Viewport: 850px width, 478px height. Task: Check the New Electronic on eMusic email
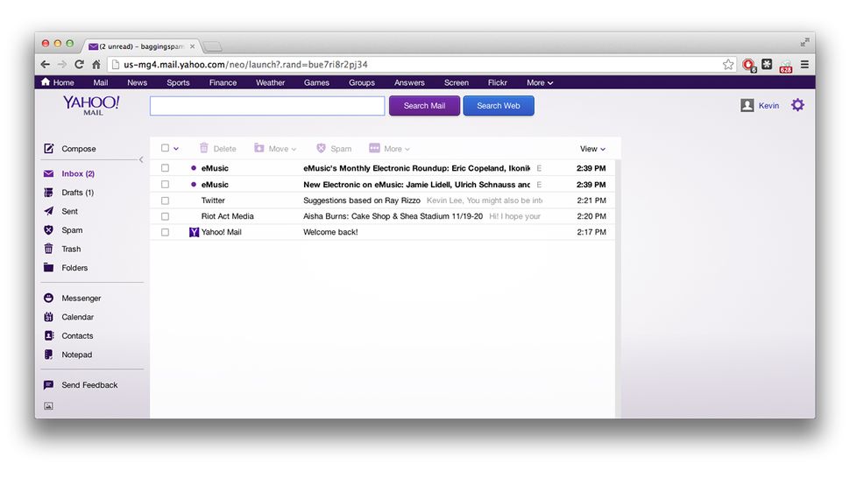click(165, 185)
